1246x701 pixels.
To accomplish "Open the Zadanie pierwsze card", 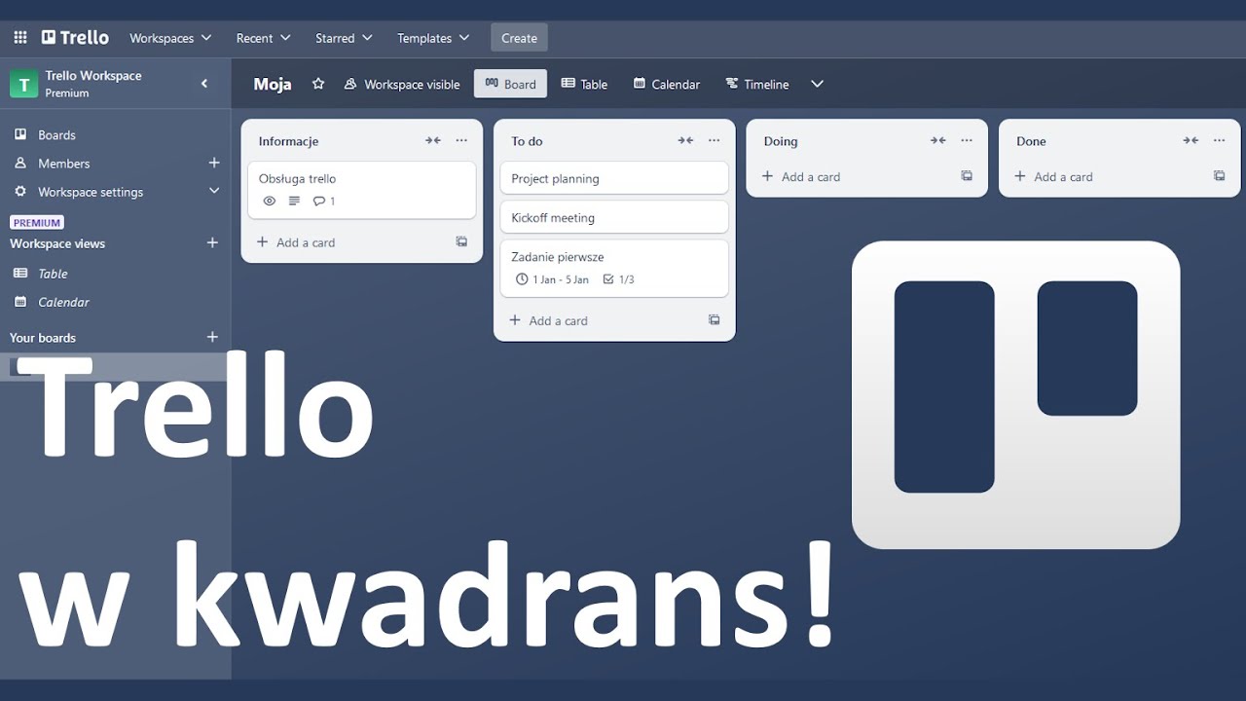I will 614,268.
